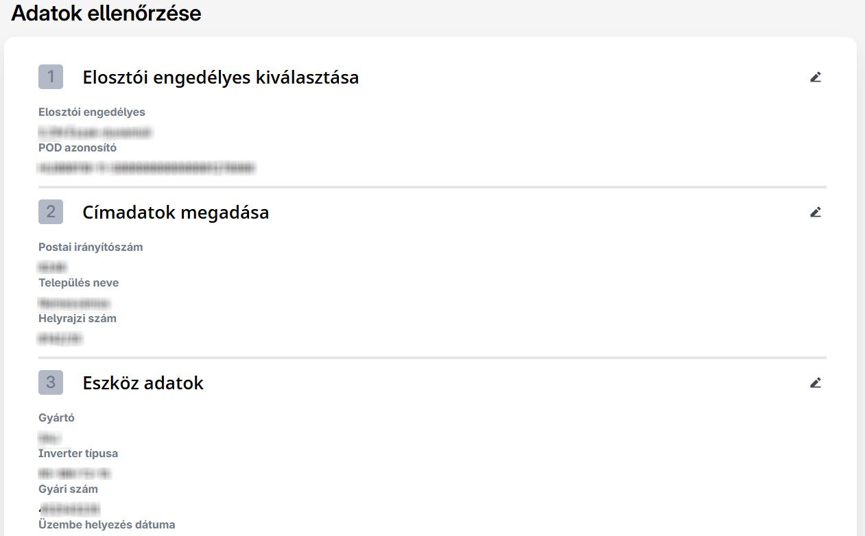Viewport: 865px width, 536px height.
Task: Open editing for Eszköz adatok section
Action: (x=815, y=382)
